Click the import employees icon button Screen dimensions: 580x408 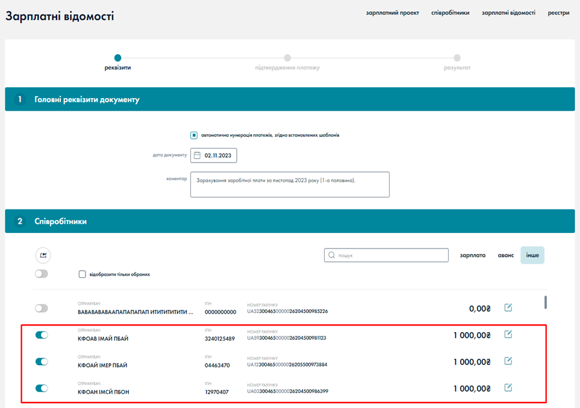43,255
